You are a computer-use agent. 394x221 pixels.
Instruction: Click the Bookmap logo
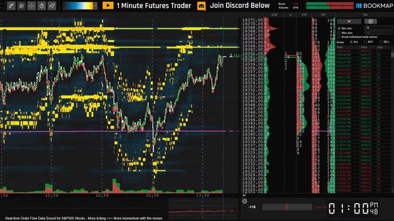tap(374, 6)
